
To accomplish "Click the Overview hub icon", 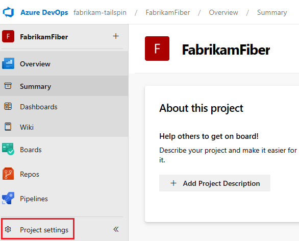I will (8, 63).
